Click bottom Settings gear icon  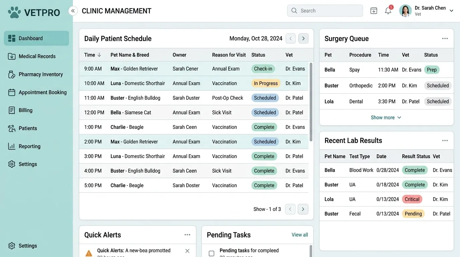tap(12, 246)
